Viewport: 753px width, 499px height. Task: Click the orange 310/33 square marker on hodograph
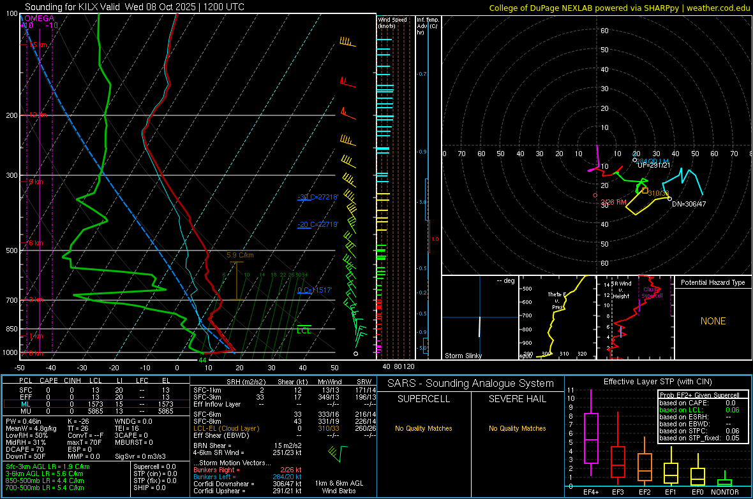click(645, 191)
